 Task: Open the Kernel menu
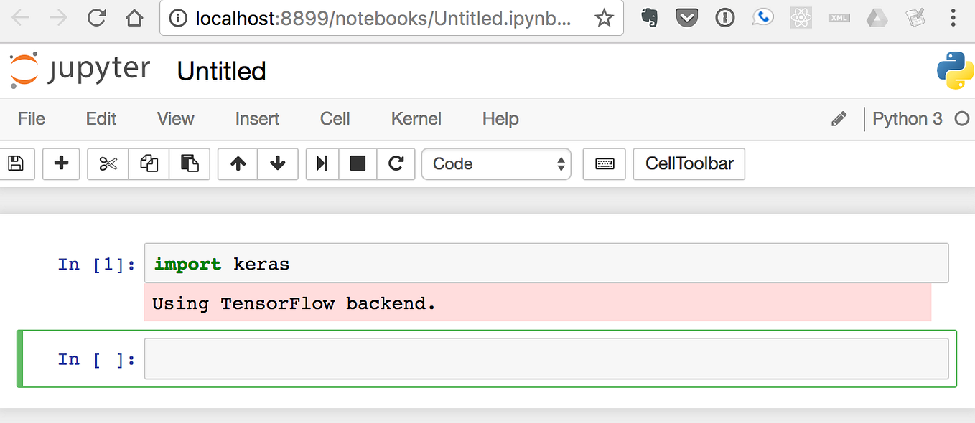(416, 119)
